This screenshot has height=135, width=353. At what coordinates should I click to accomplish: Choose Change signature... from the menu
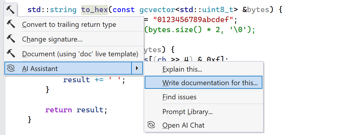tap(52, 39)
